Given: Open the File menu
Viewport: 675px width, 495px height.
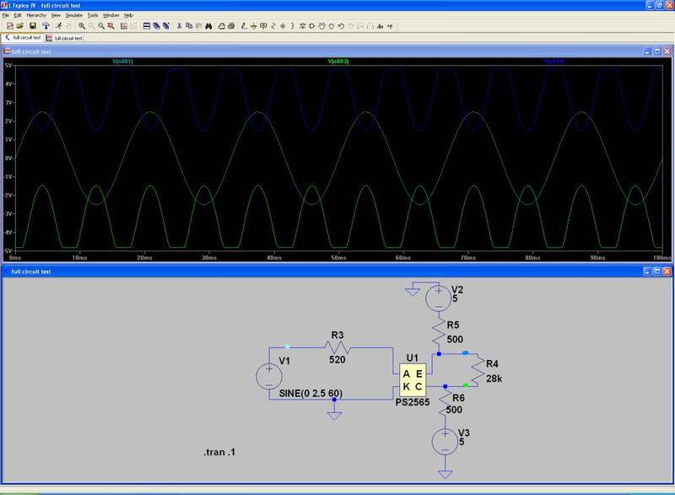Looking at the screenshot, I should tap(6, 15).
